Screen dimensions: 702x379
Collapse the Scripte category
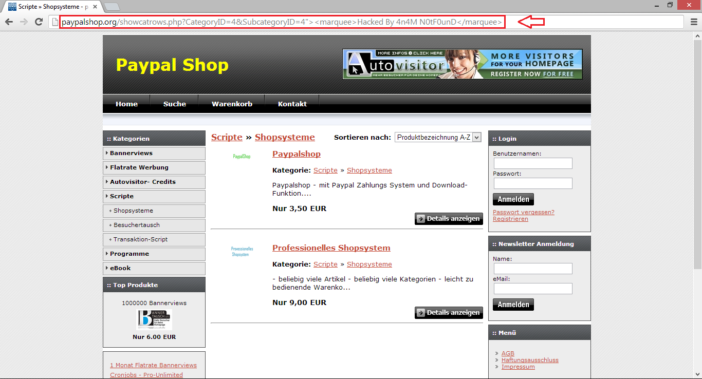(x=154, y=196)
